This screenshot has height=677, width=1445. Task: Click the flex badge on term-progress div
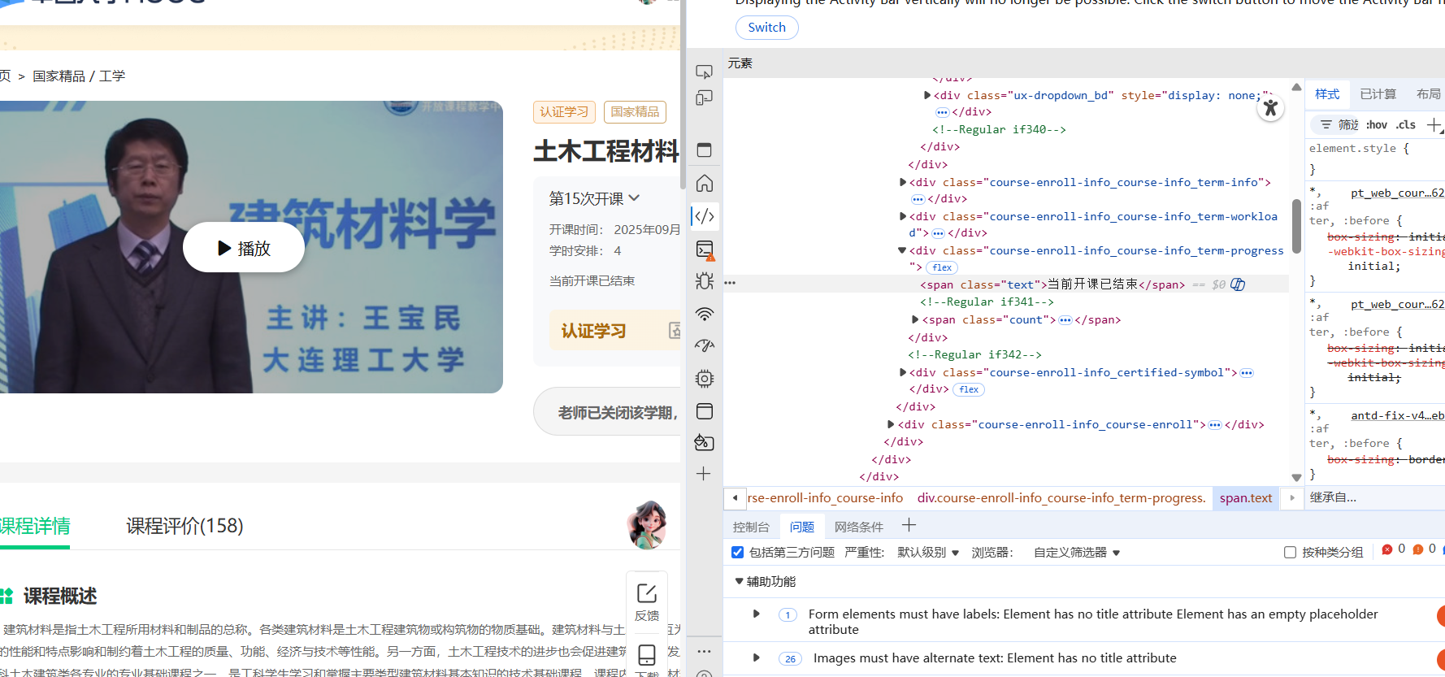click(943, 267)
